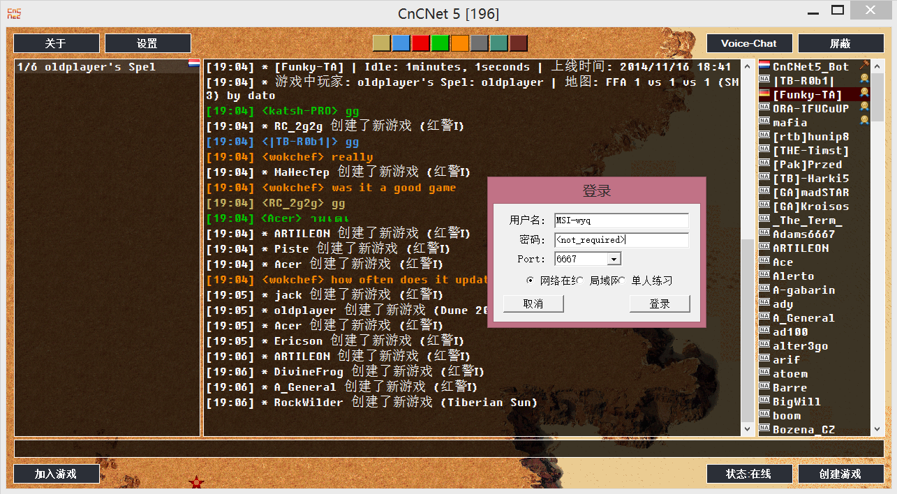
Task: Pick the red chat color swatch
Action: pyautogui.click(x=420, y=43)
